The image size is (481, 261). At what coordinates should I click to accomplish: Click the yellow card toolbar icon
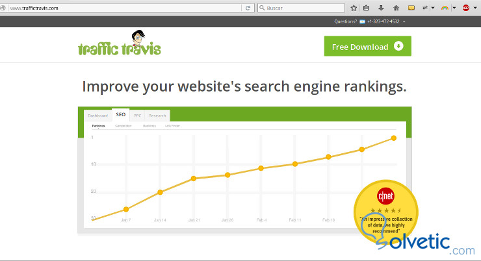pyautogui.click(x=411, y=8)
